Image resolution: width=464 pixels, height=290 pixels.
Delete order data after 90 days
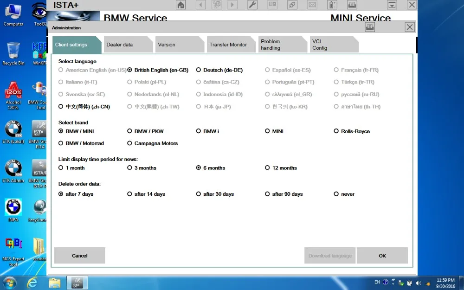(x=284, y=194)
